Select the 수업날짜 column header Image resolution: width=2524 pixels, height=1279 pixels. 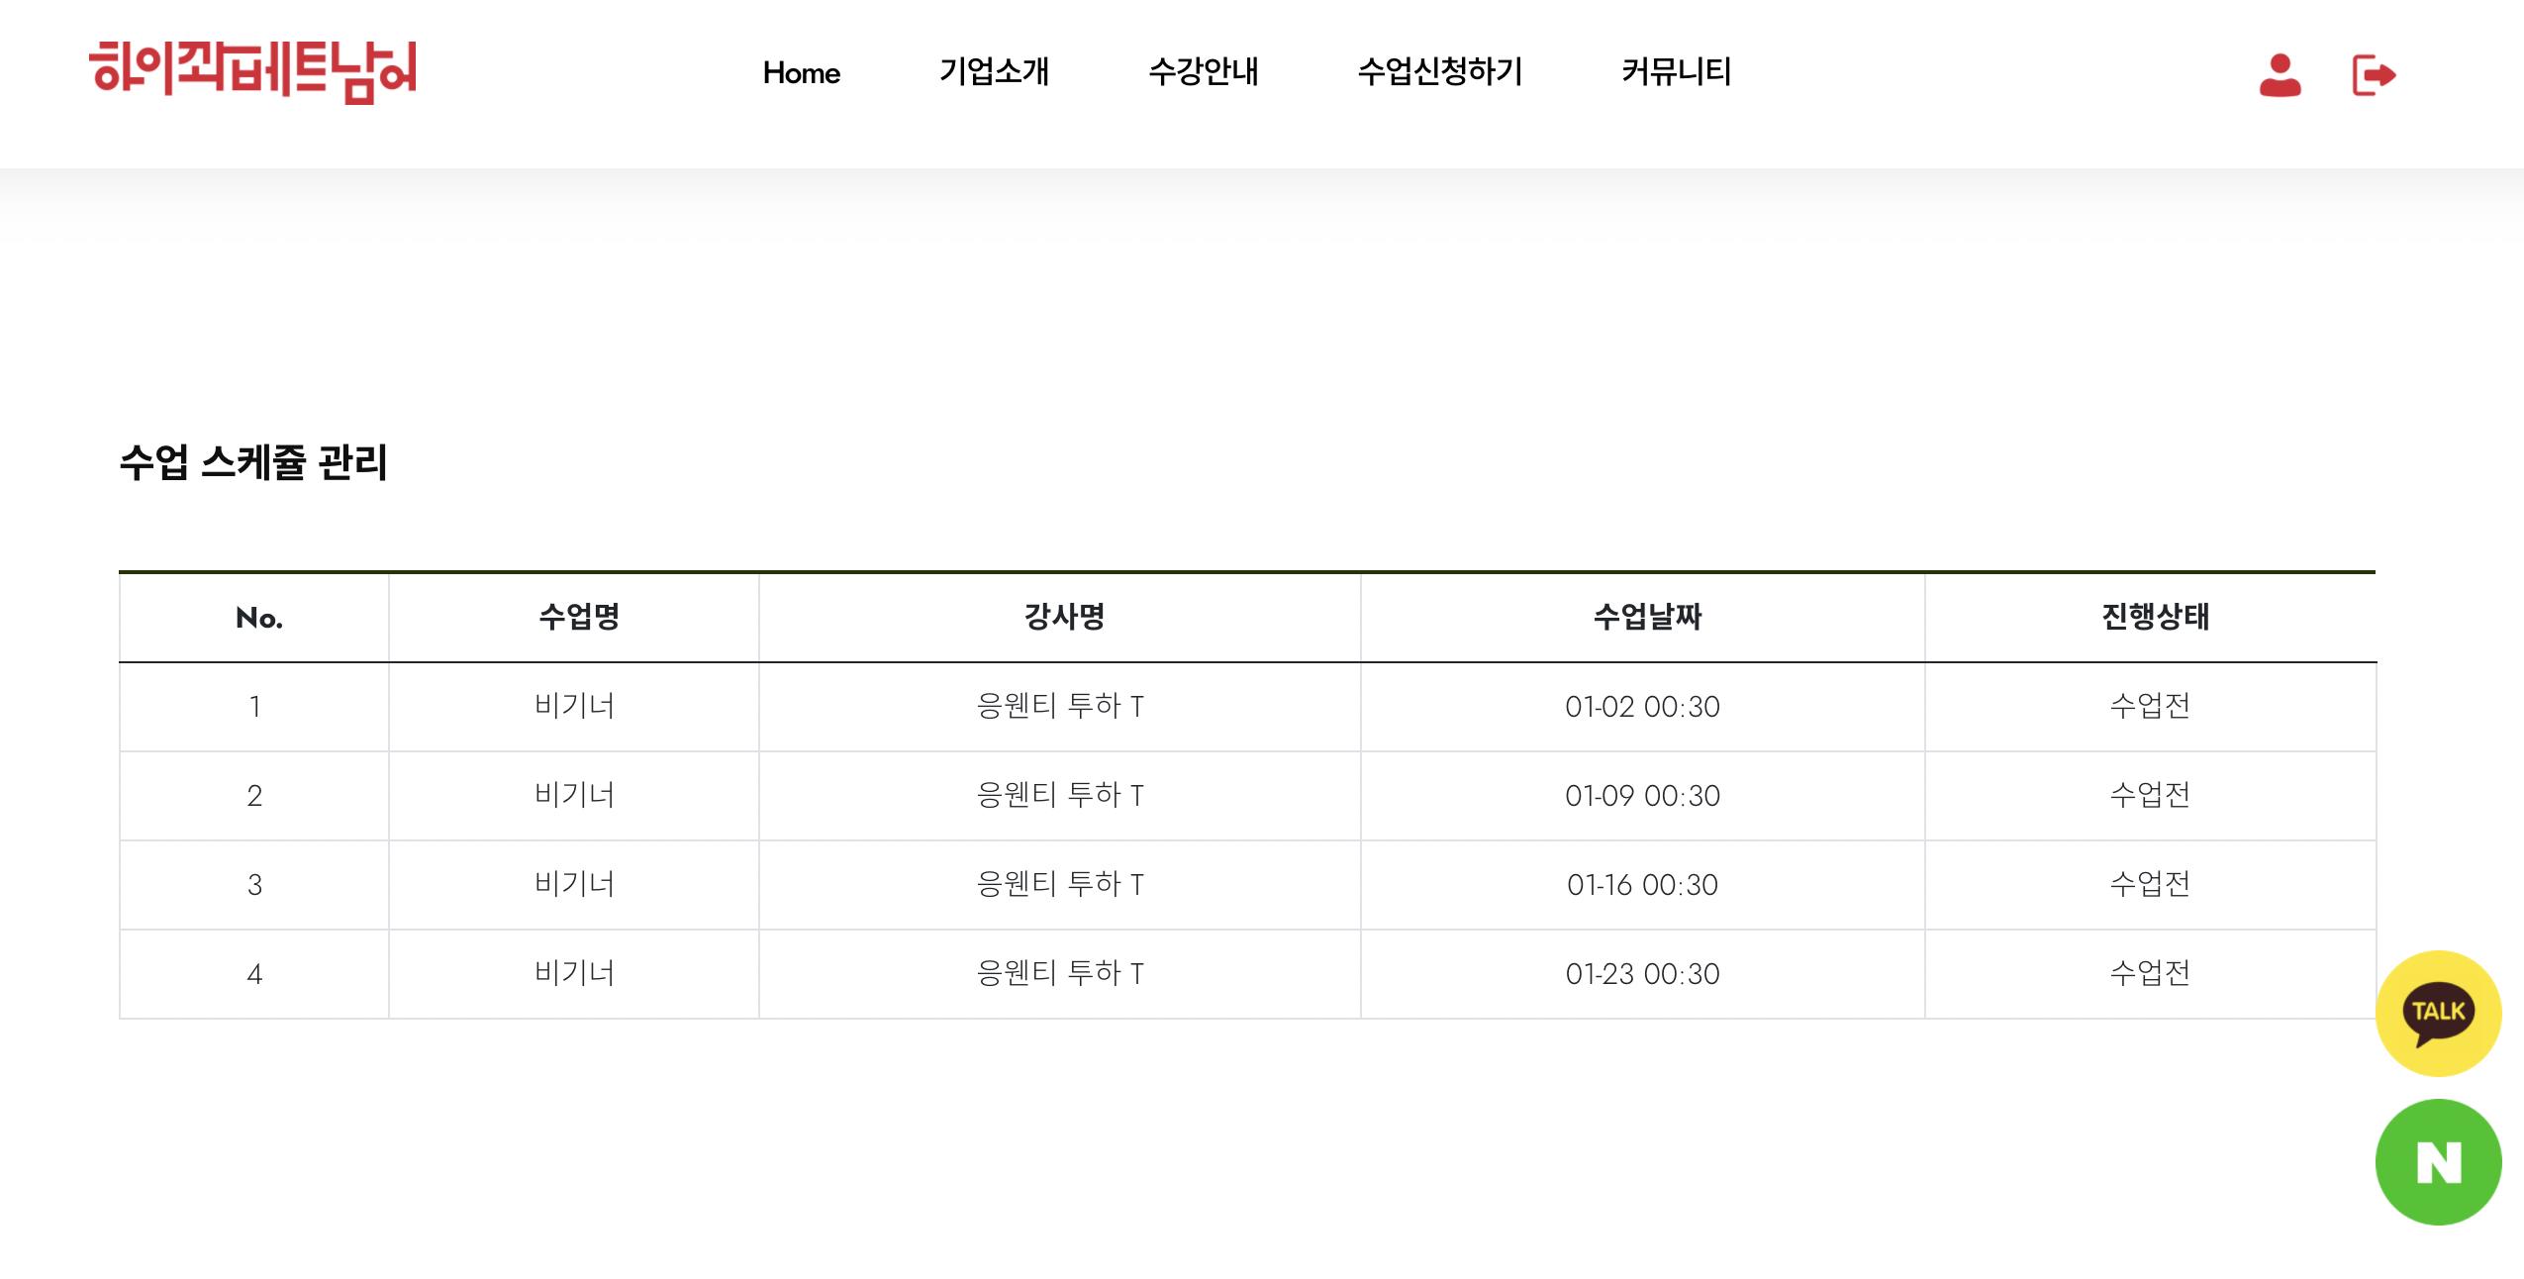1647,617
